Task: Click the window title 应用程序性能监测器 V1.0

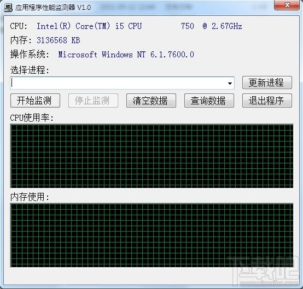Action: tap(53, 8)
